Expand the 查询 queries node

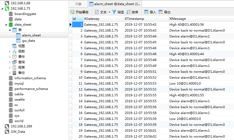click(x=10, y=62)
